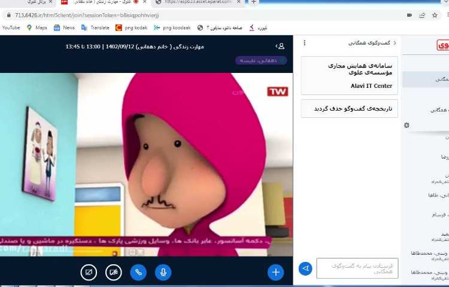This screenshot has height=287, width=449.
Task: Click the padlock site info icon
Action: click(8, 15)
